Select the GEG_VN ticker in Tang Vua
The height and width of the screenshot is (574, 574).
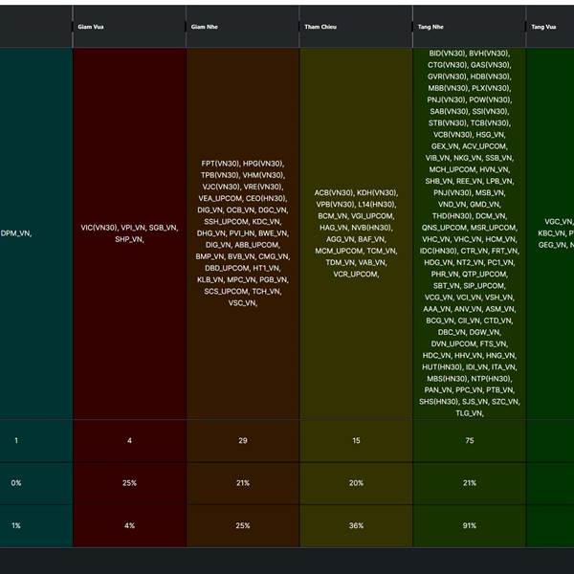point(552,245)
